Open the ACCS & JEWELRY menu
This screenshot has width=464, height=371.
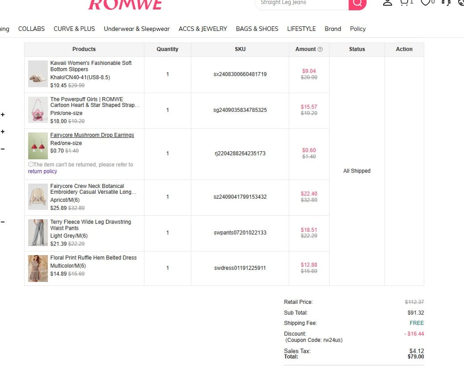pos(202,29)
